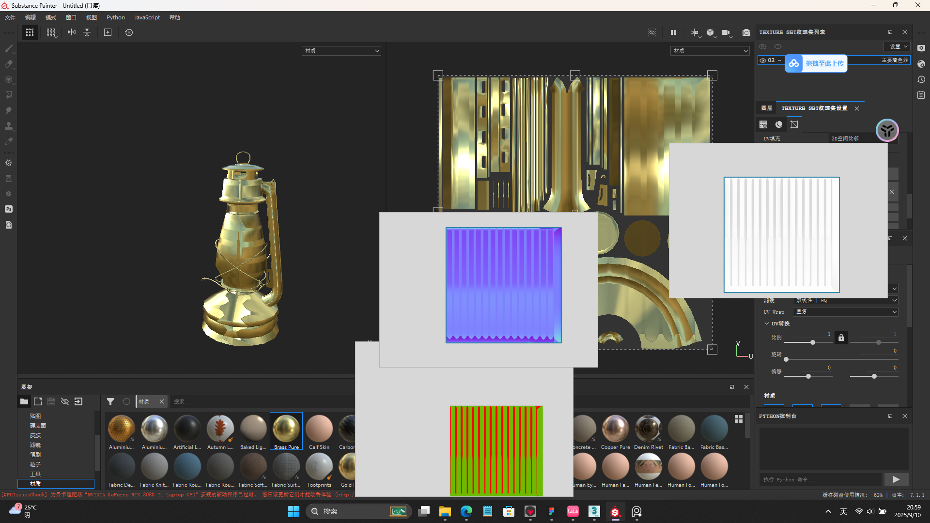Select the Eraser tool
This screenshot has height=523, width=930.
pos(9,64)
